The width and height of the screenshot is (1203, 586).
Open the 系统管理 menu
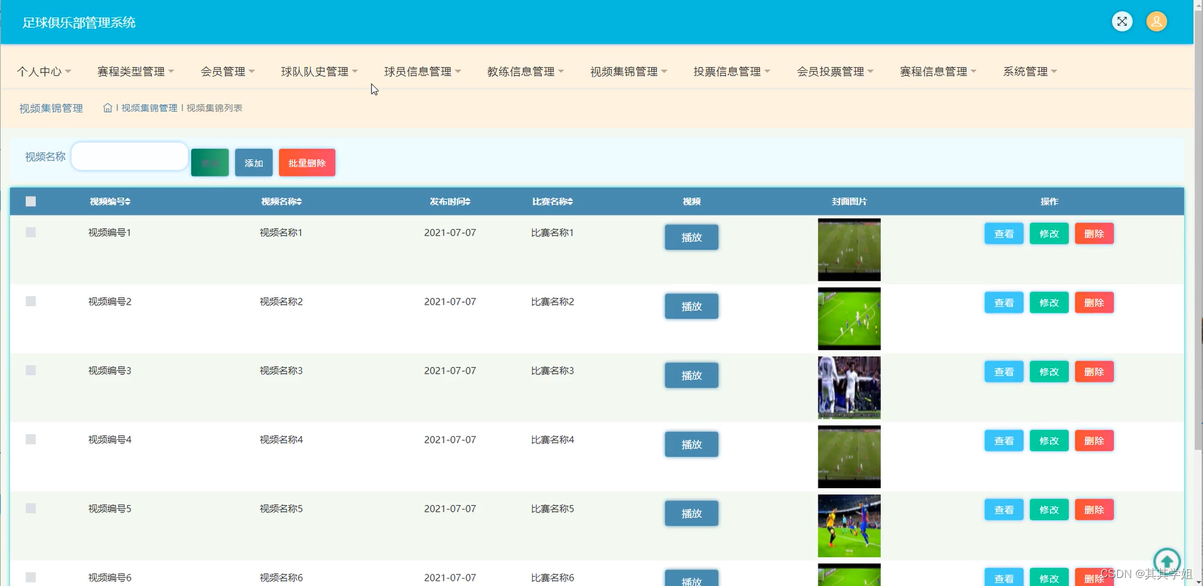coord(1031,72)
